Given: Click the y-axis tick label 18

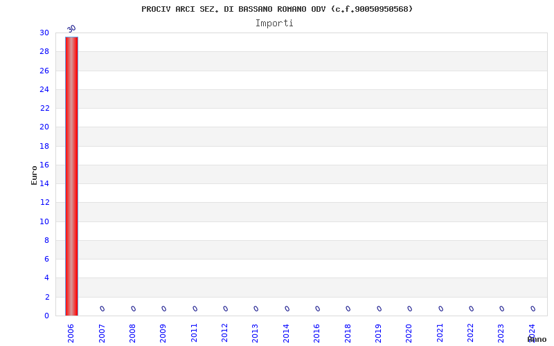Looking at the screenshot, I should tap(44, 146).
